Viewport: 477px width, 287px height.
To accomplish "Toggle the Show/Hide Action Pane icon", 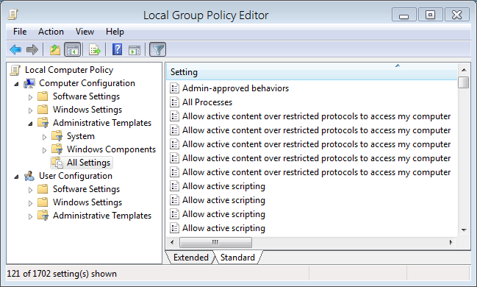I will pos(135,49).
